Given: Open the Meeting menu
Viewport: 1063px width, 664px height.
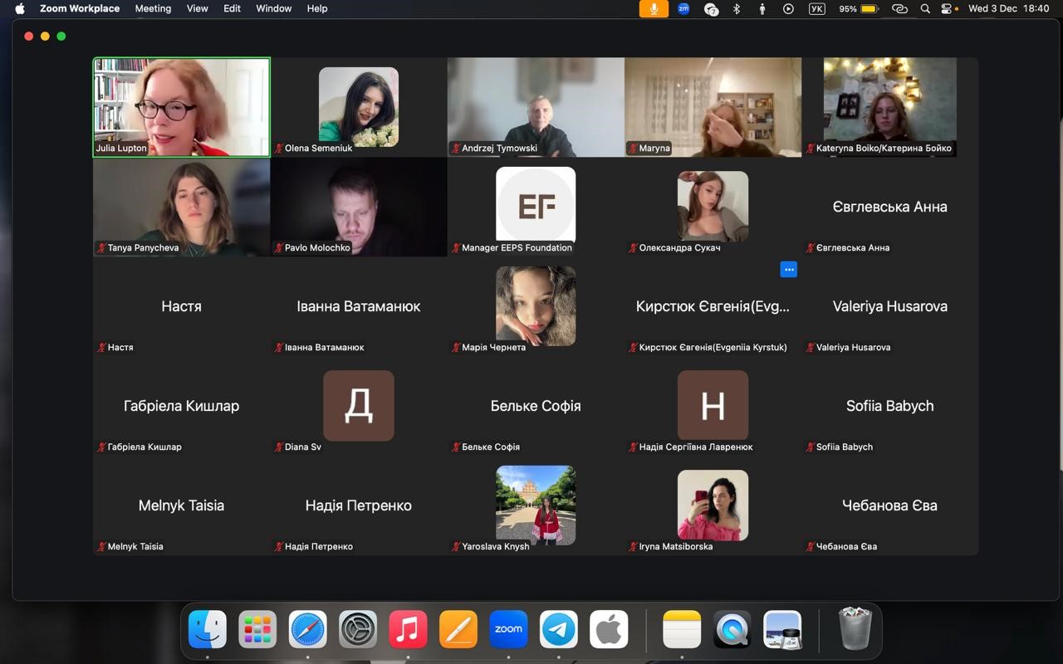Looking at the screenshot, I should pos(153,8).
